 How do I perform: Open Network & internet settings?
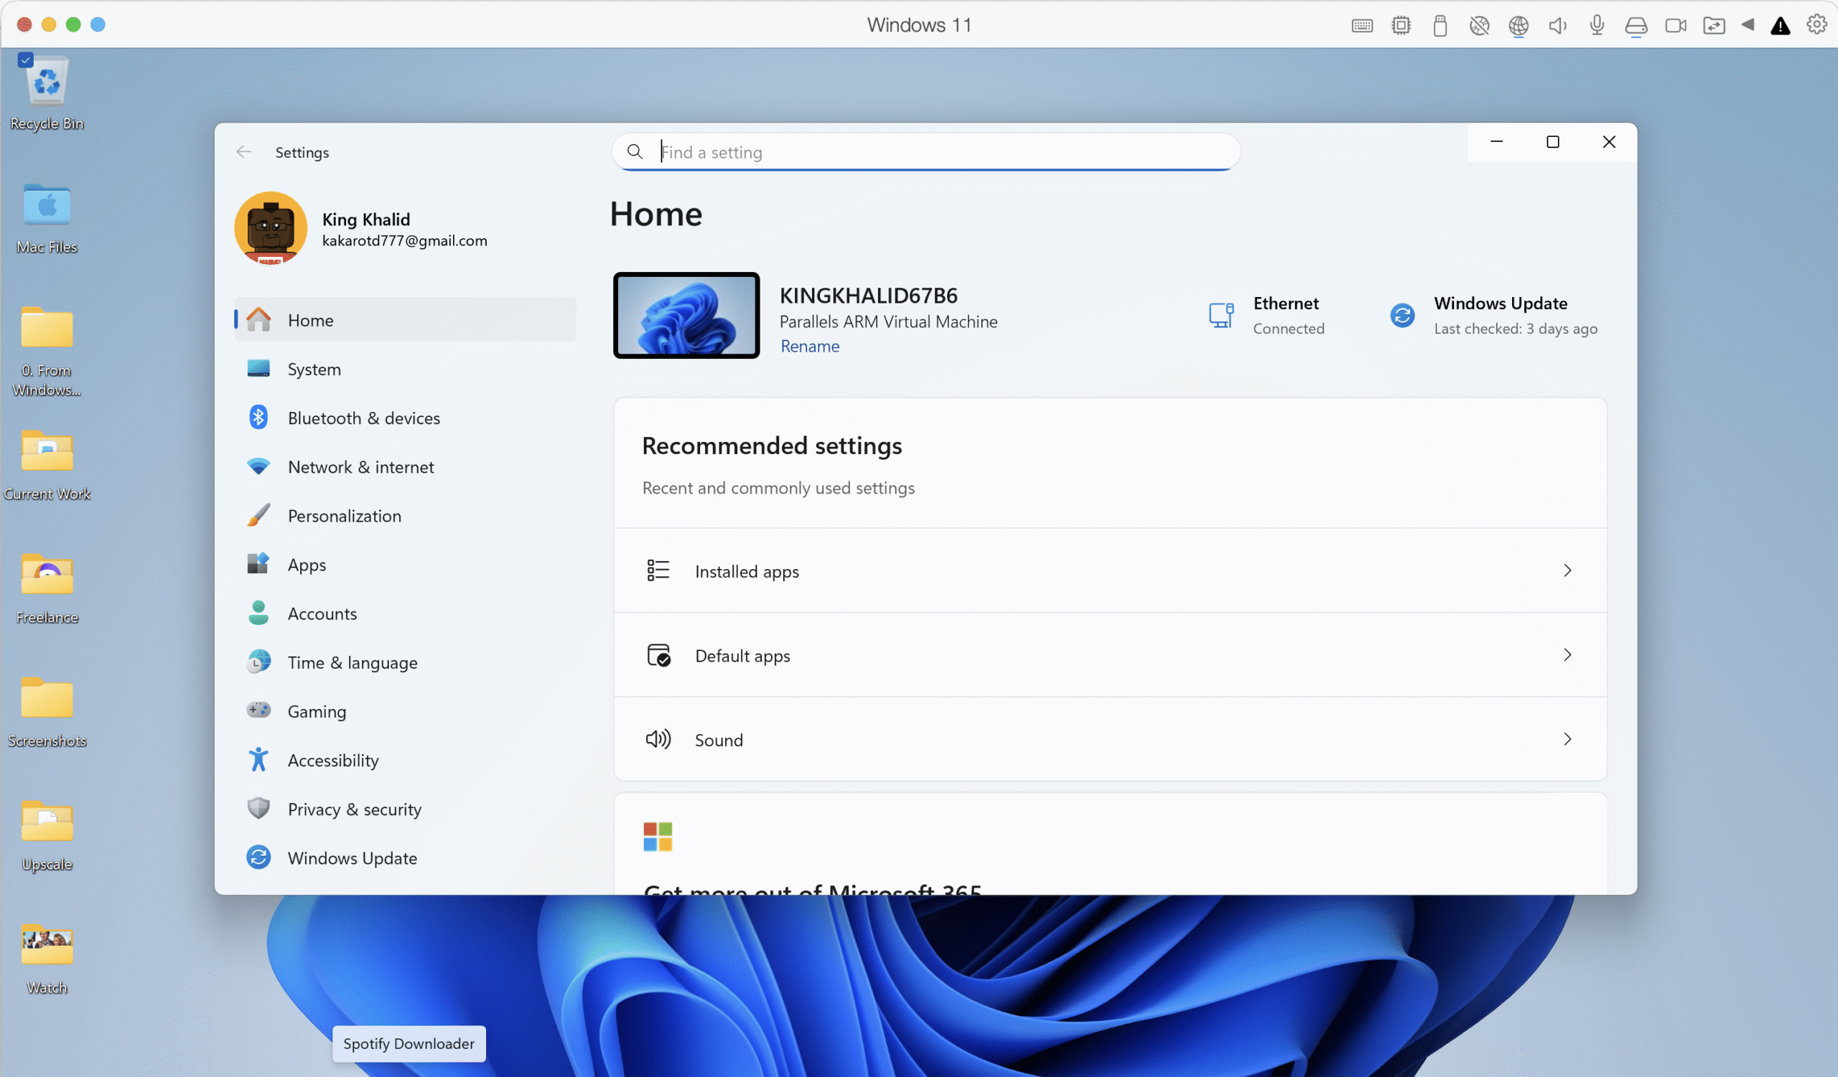click(405, 466)
